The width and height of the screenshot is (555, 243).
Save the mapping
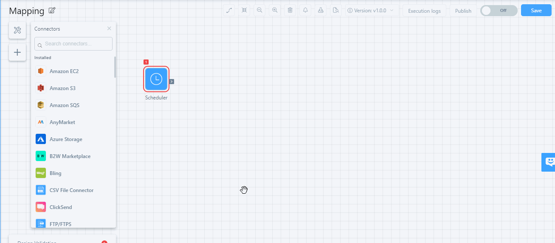536,10
